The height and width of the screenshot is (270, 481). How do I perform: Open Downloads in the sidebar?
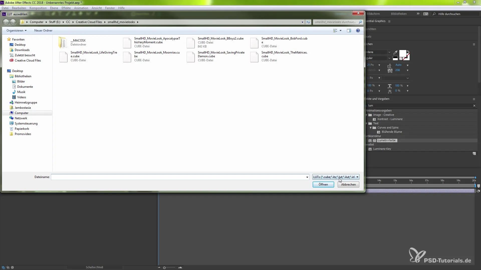click(x=20, y=50)
